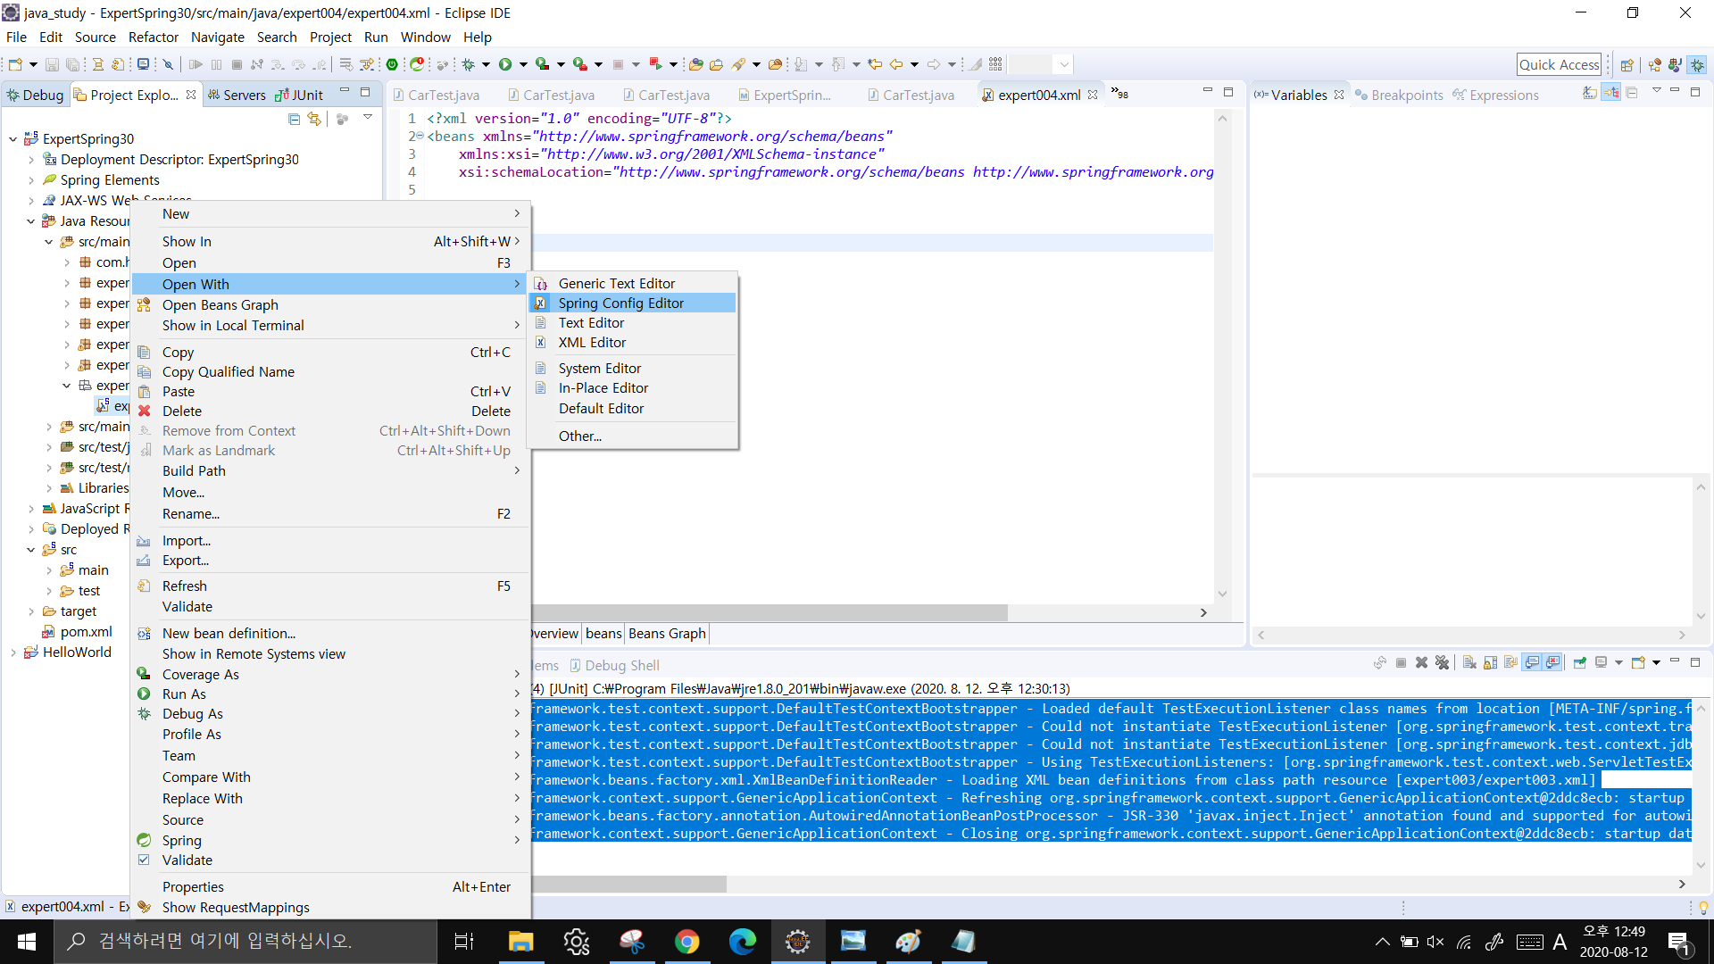Toggle Show Logical Structure in Variables view
Image resolution: width=1714 pixels, height=964 pixels.
click(1611, 93)
